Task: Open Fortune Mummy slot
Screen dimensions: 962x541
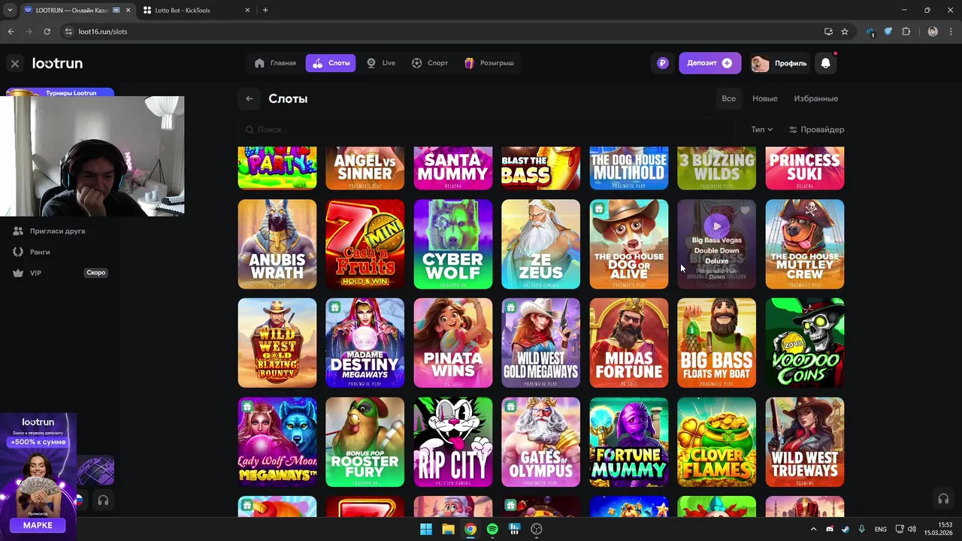Action: coord(629,443)
